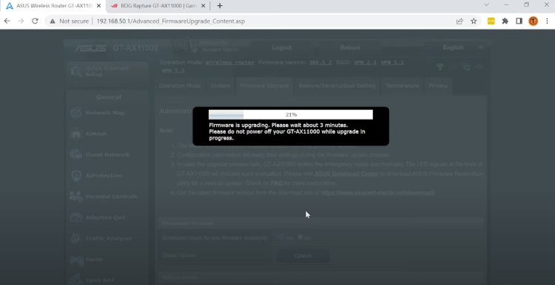555x285 pixels.
Task: Open the asuswrt-merlin download link
Action: pyautogui.click(x=377, y=193)
